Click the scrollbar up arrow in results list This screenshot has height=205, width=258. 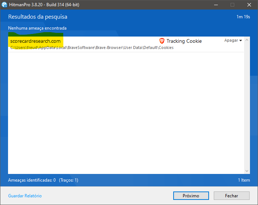247,40
